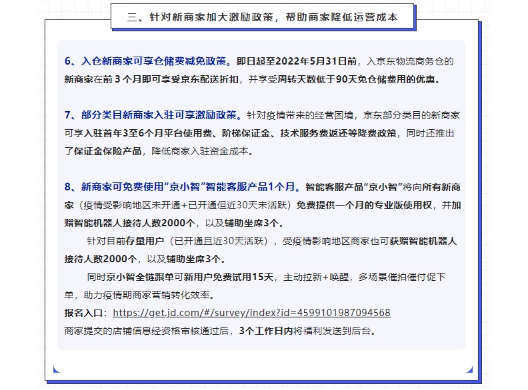528x390 pixels.
Task: Click the section title '三、针对新商家加大激励政策'
Action: [x=201, y=17]
